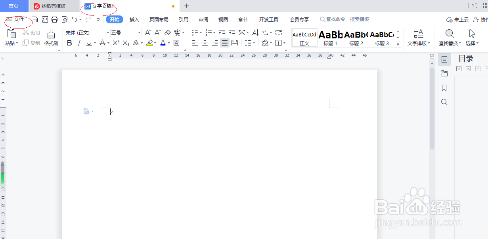
Task: Click the Print icon in quick access toolbar
Action: (54, 19)
